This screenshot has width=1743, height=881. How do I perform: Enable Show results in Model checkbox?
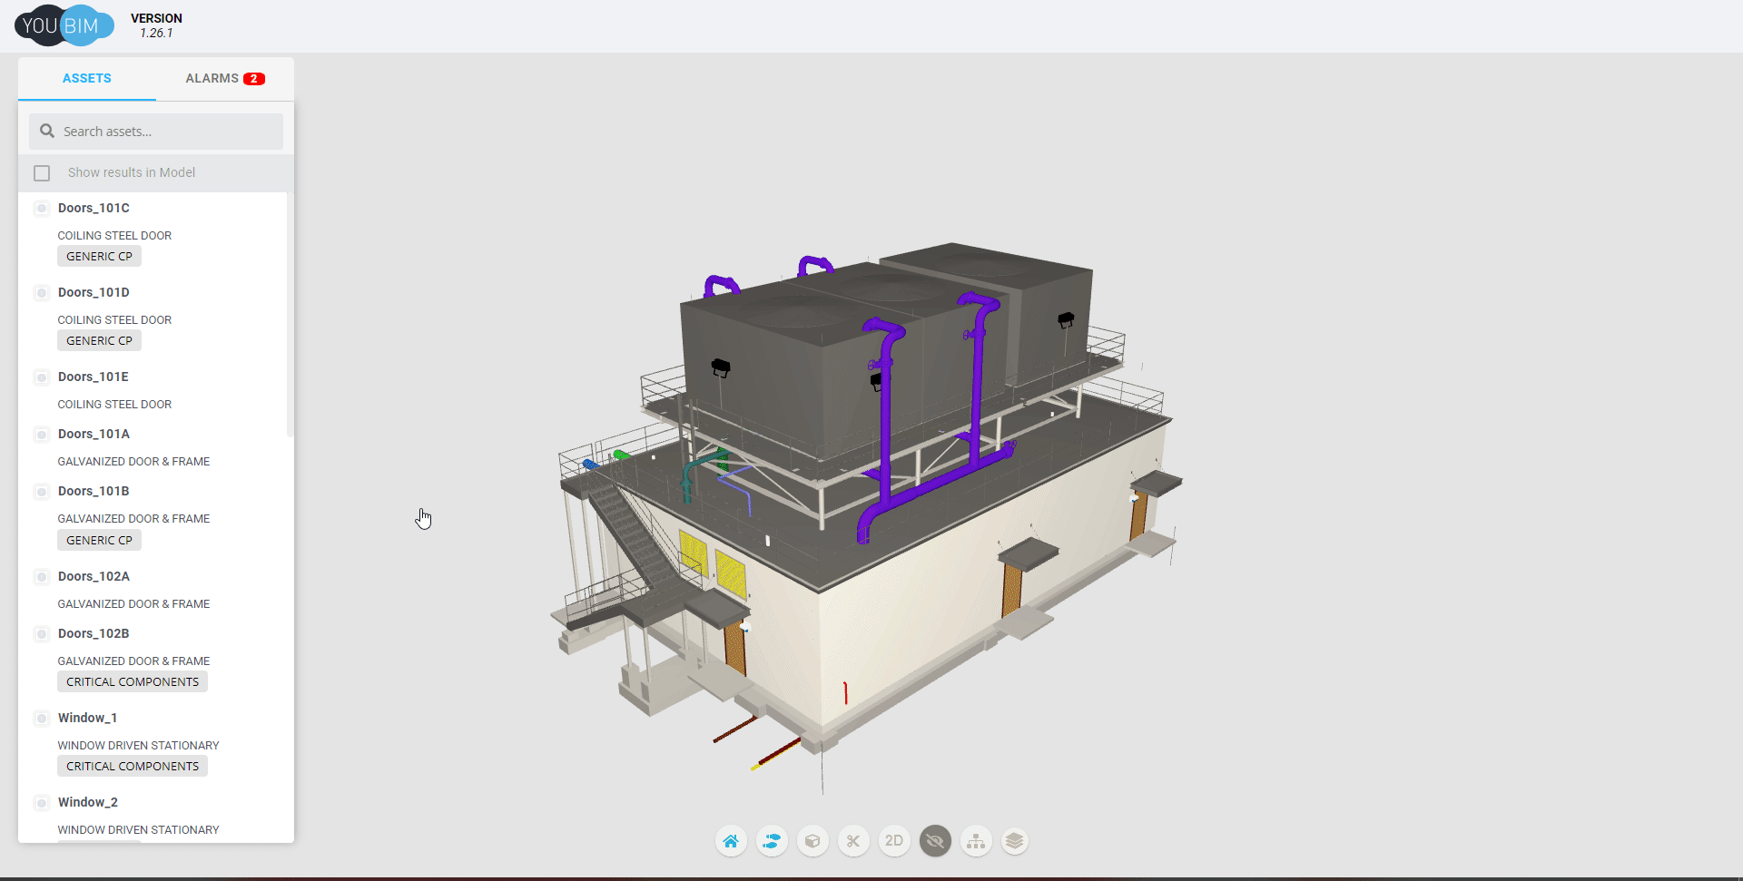click(x=42, y=173)
